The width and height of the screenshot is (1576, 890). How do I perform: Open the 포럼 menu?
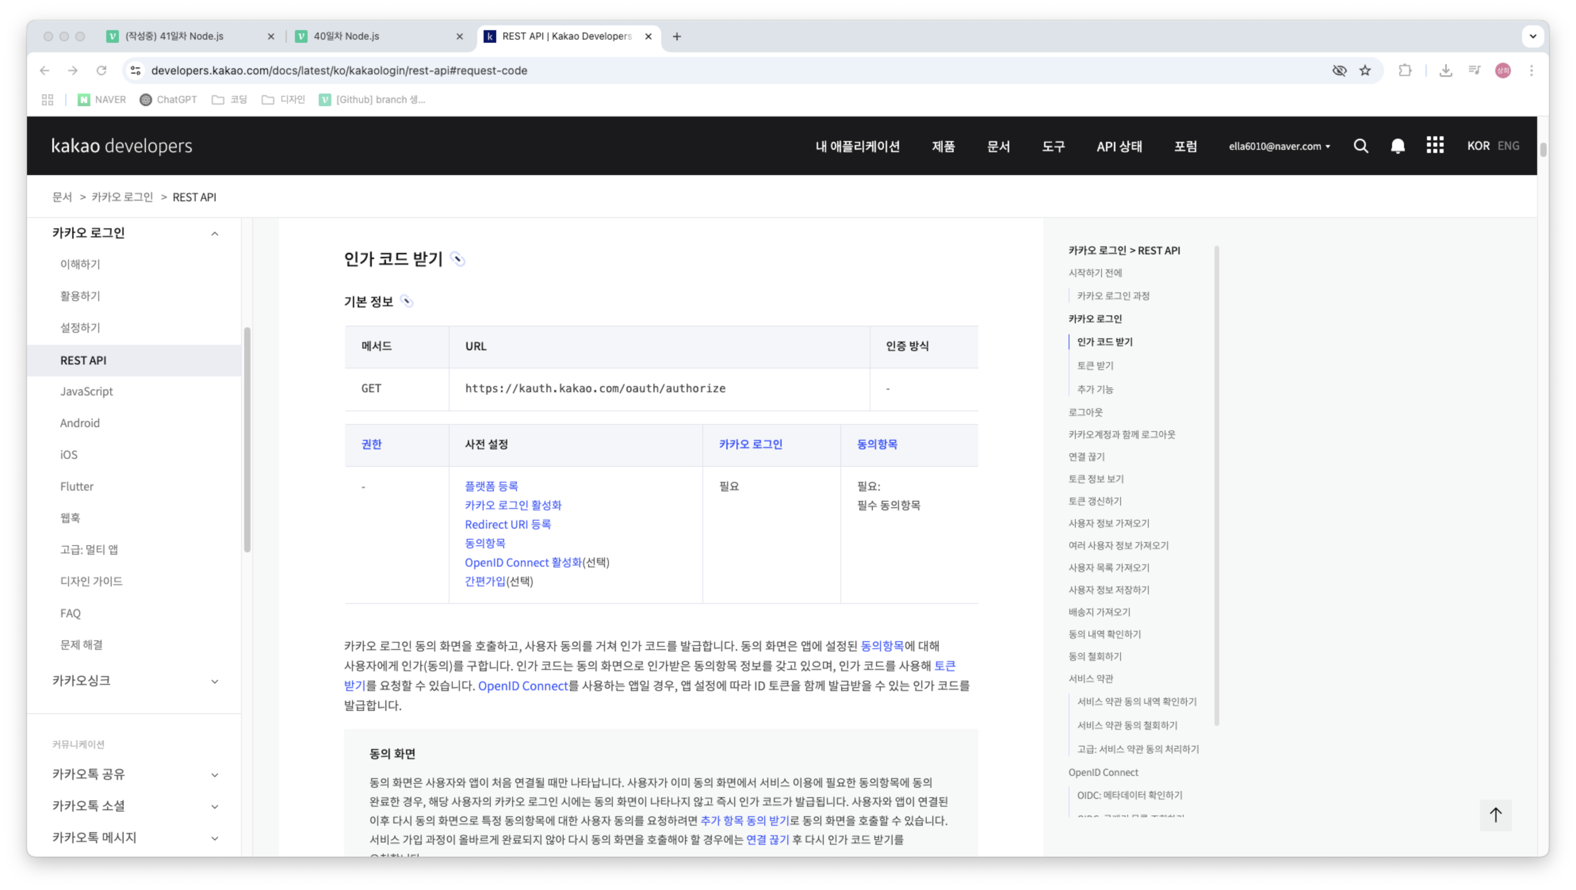1185,146
